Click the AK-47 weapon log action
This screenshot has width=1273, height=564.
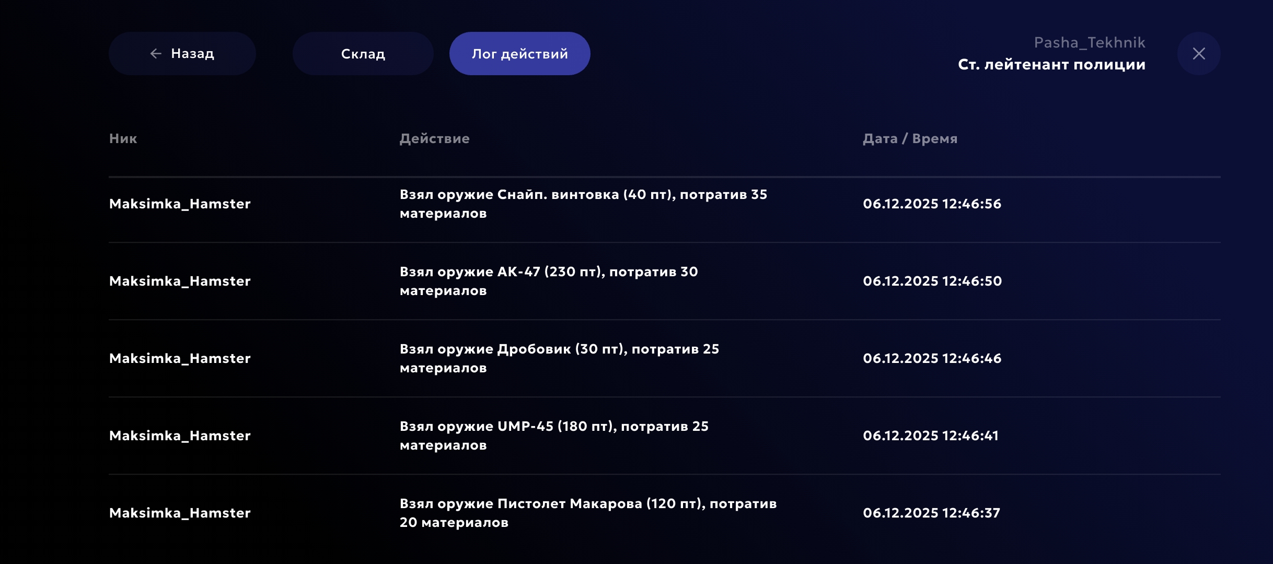pyautogui.click(x=548, y=281)
